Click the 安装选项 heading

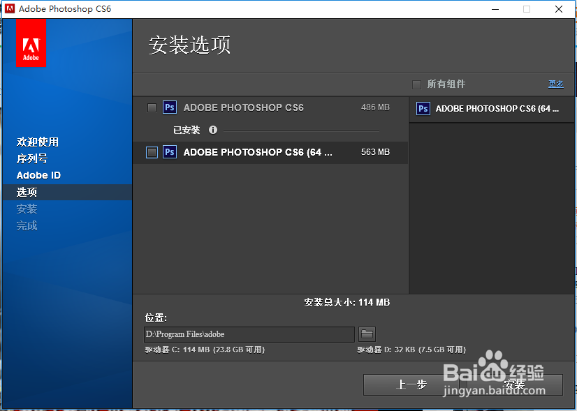(189, 45)
